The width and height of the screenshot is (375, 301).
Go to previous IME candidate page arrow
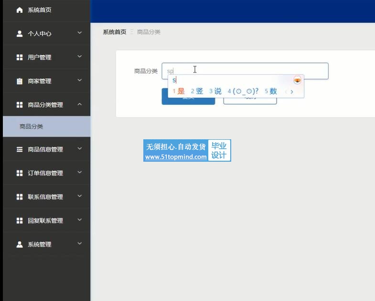[x=286, y=92]
